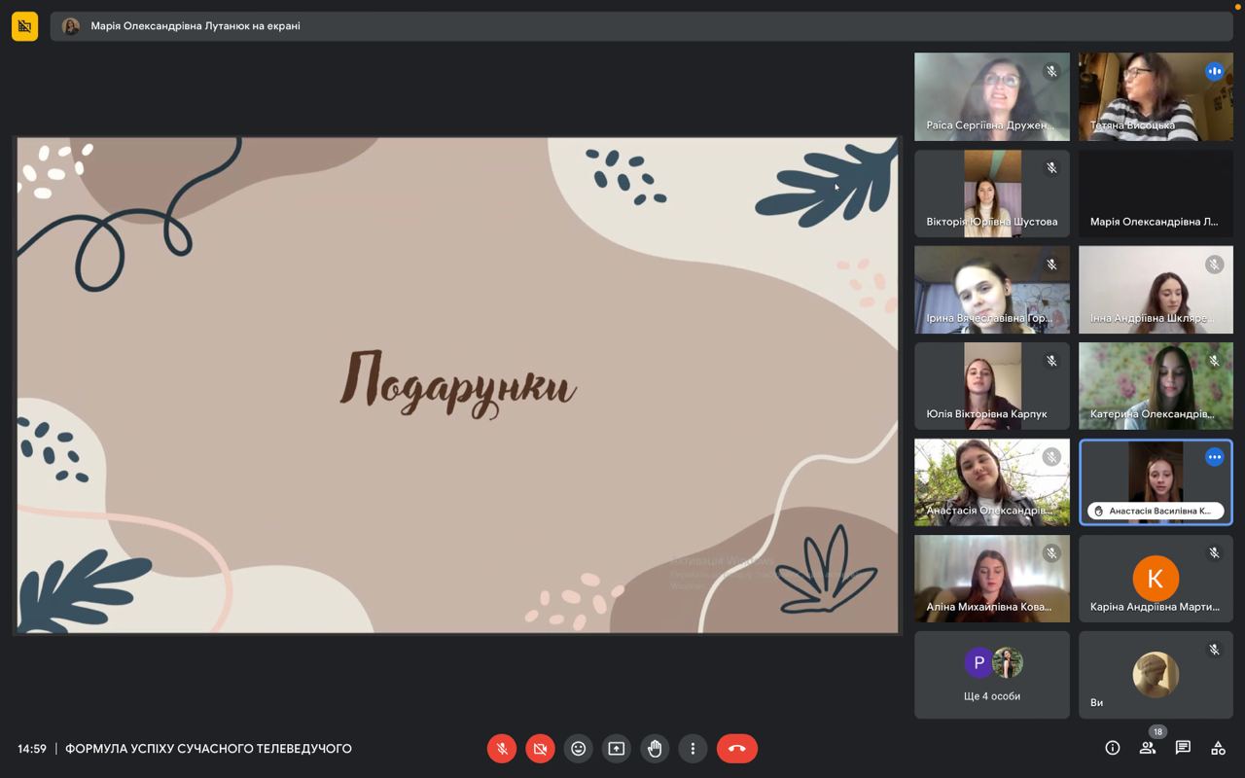The height and width of the screenshot is (778, 1245).
Task: Open more options three-dot menu
Action: point(693,749)
